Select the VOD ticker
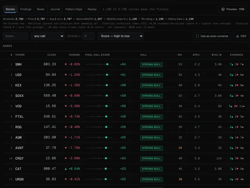The width and height of the screenshot is (250, 188). tap(18, 106)
